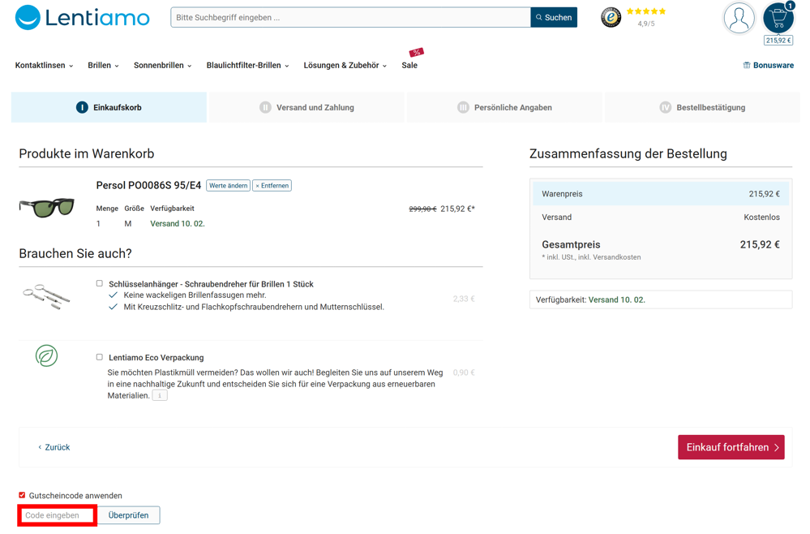Tick the Lentiamo Eco Verpackung checkbox
Image resolution: width=810 pixels, height=534 pixels.
[99, 357]
